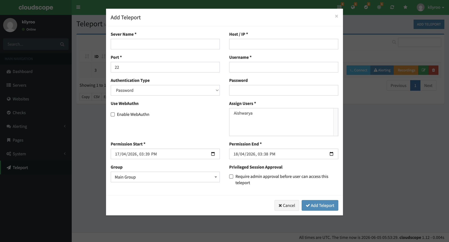This screenshot has height=242, width=449.
Task: Click the kllyroo sidebar avatar
Action: coord(10,25)
